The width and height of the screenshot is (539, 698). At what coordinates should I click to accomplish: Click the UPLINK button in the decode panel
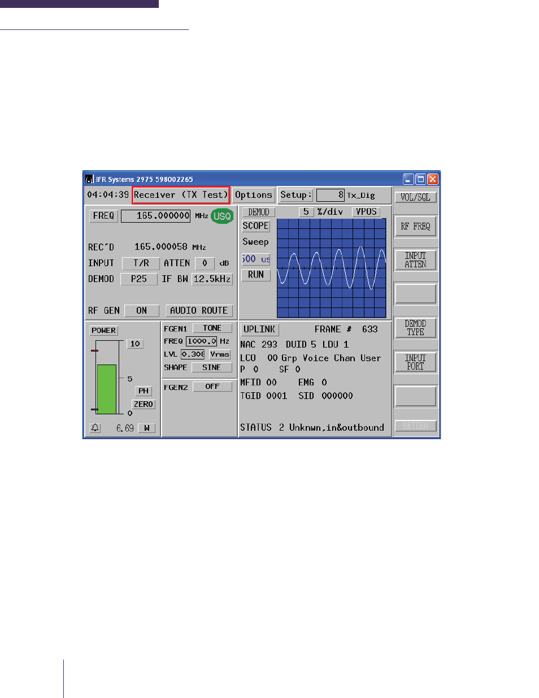(259, 329)
